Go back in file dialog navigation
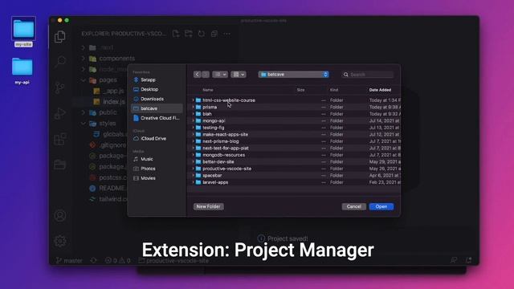 (x=197, y=75)
